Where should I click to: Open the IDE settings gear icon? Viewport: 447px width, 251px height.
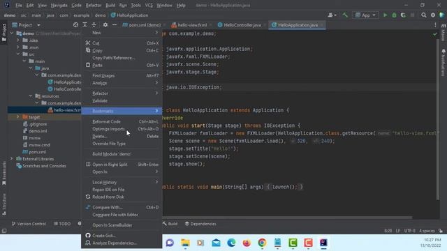pyautogui.click(x=433, y=15)
